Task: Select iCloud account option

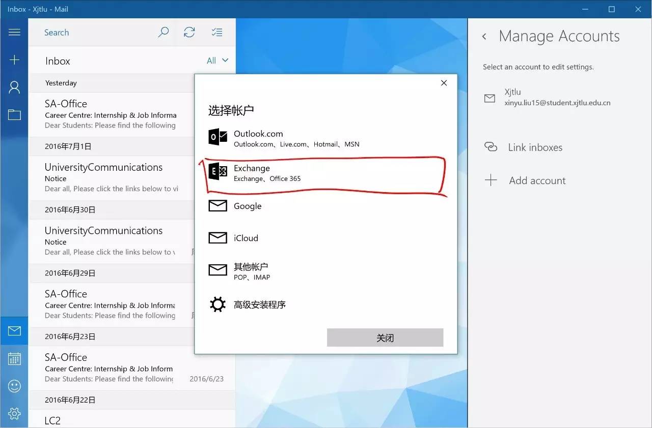Action: click(246, 238)
